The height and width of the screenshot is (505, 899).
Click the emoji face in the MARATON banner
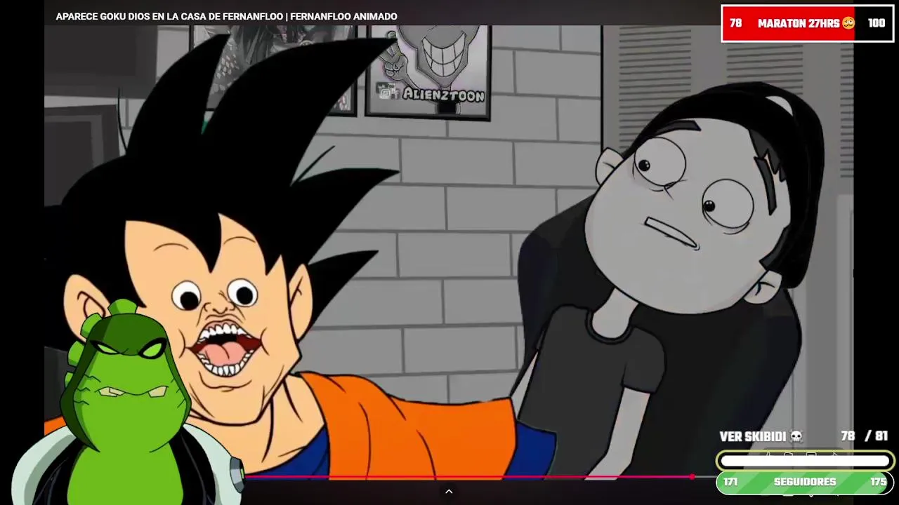click(x=848, y=23)
